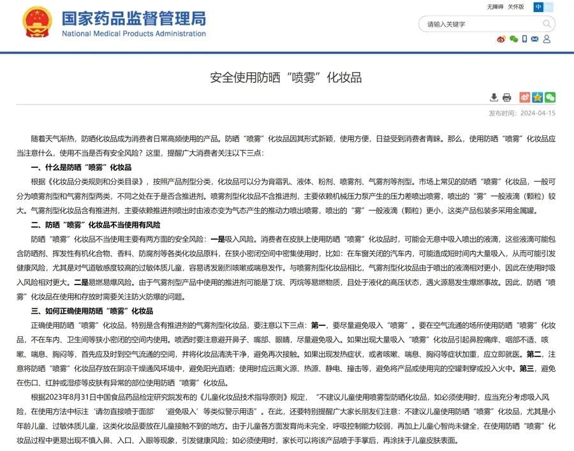Click the envelope mail icon
Screen dimensions: 574x451
pyautogui.click(x=536, y=40)
